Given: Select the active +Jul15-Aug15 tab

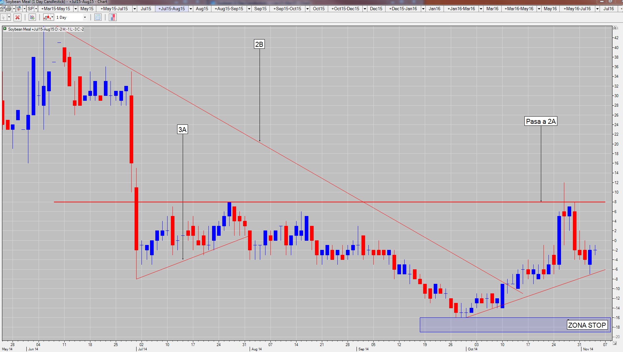Looking at the screenshot, I should (x=171, y=9).
